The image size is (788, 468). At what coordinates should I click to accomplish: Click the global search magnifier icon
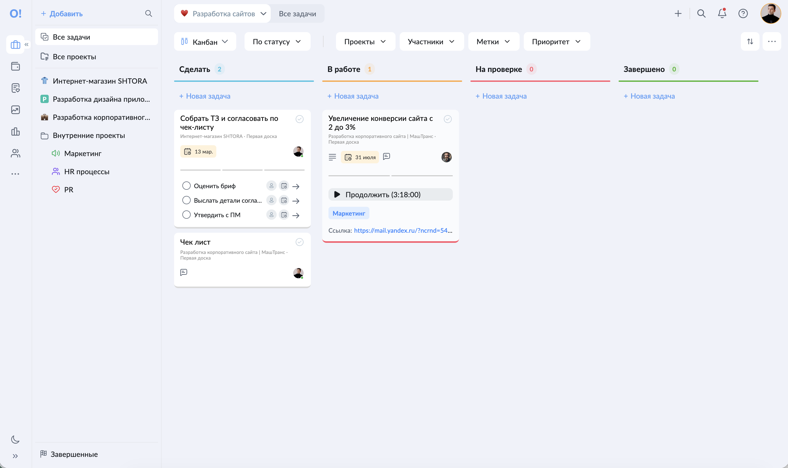pyautogui.click(x=701, y=13)
